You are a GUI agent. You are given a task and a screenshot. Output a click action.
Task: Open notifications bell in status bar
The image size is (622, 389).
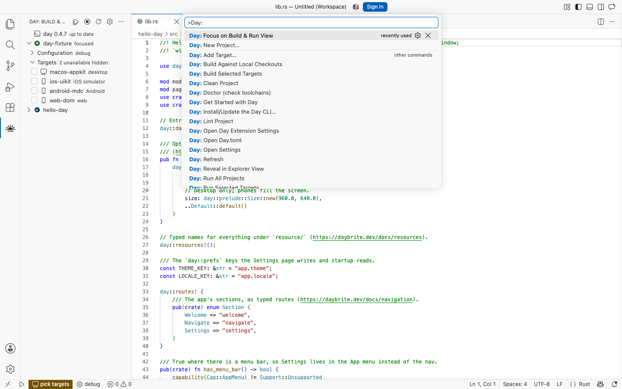coord(614,384)
